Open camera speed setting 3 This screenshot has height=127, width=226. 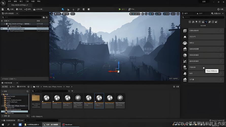pos(173,14)
